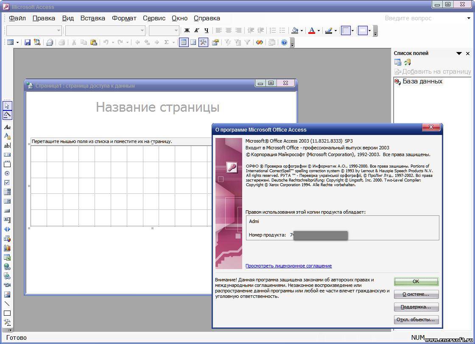The height and width of the screenshot is (344, 475).
Task: Select the Select Objects pointer tool
Action: point(7,105)
